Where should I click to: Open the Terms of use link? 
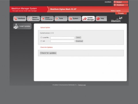[82, 85]
